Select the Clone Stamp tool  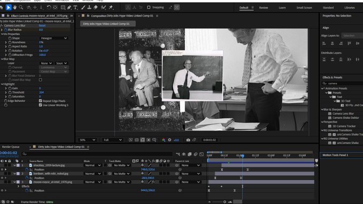pos(89,7)
